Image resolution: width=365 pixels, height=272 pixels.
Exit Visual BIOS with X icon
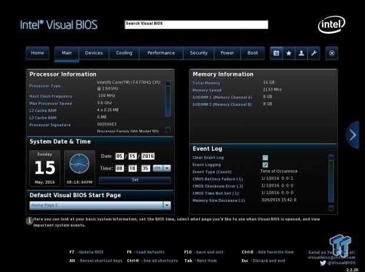coord(331,54)
